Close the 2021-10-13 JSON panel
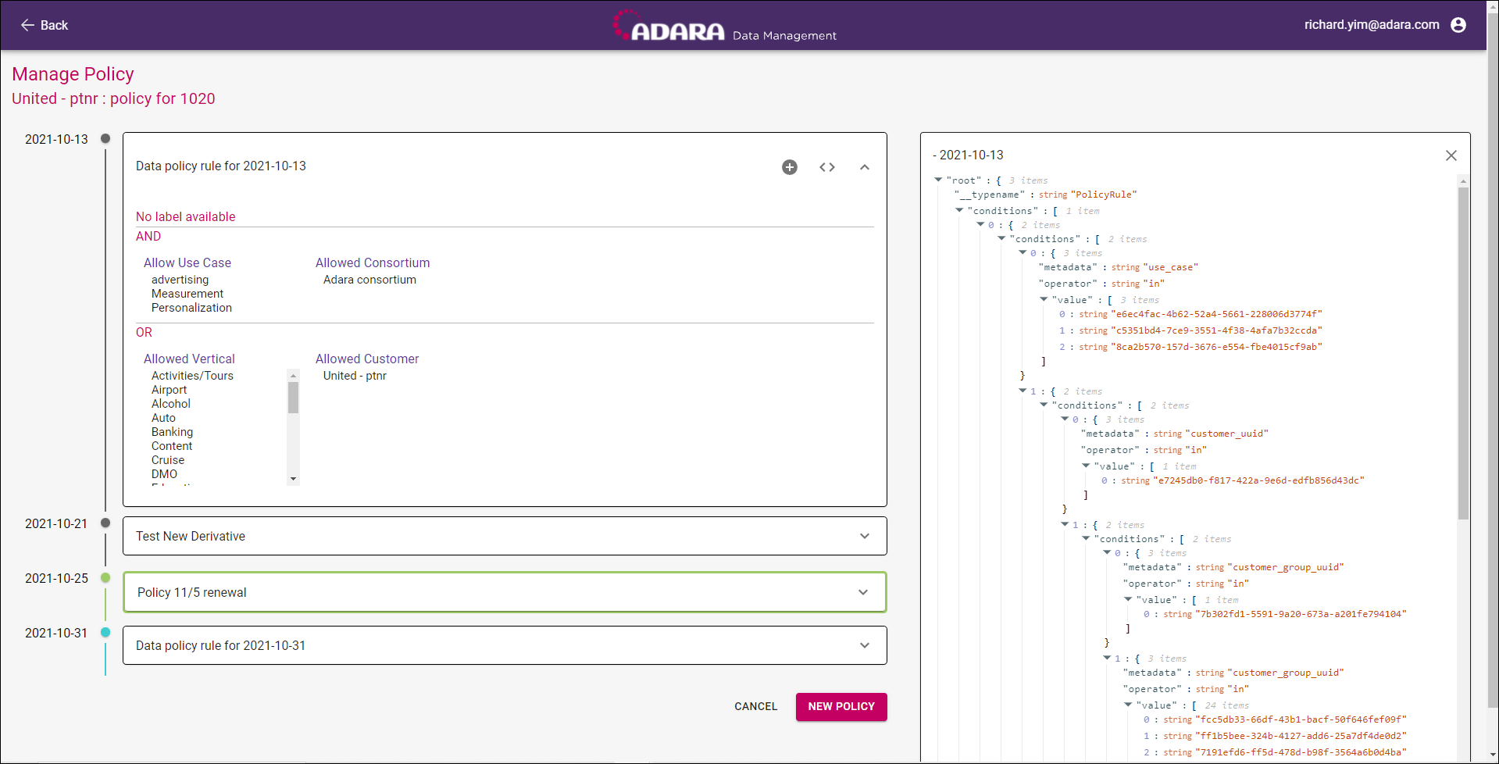1499x764 pixels. pyautogui.click(x=1451, y=155)
